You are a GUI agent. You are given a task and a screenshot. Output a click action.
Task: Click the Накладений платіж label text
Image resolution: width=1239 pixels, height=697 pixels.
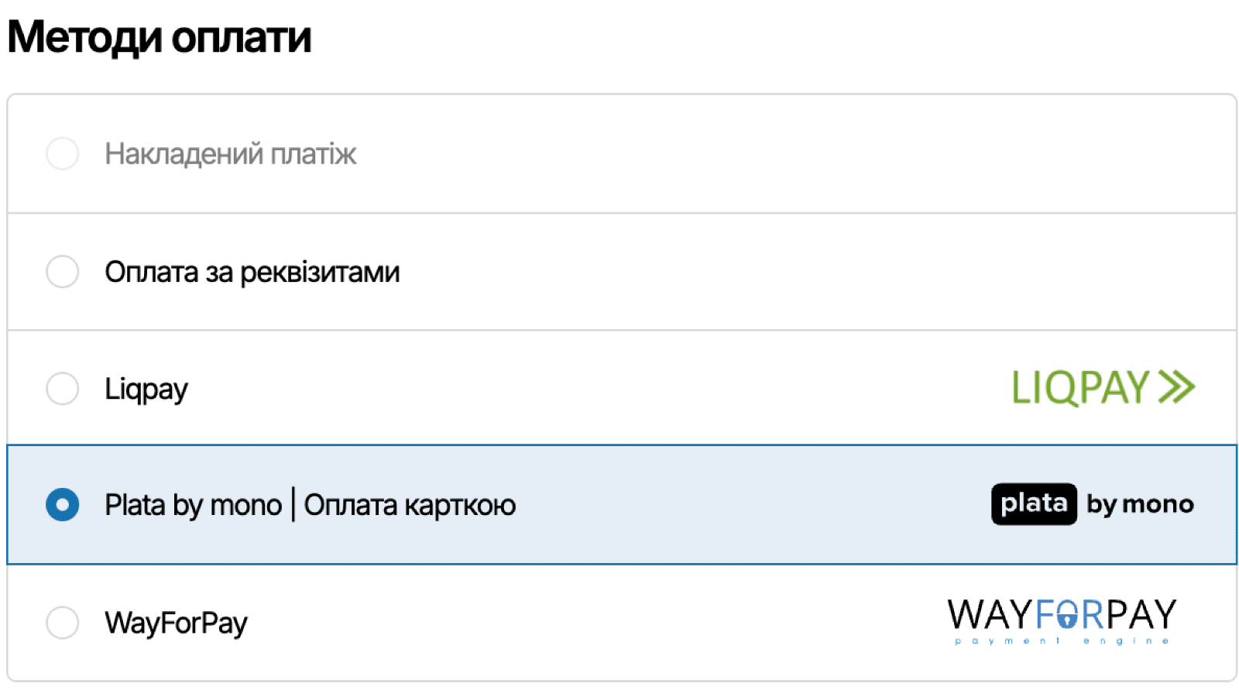click(230, 154)
